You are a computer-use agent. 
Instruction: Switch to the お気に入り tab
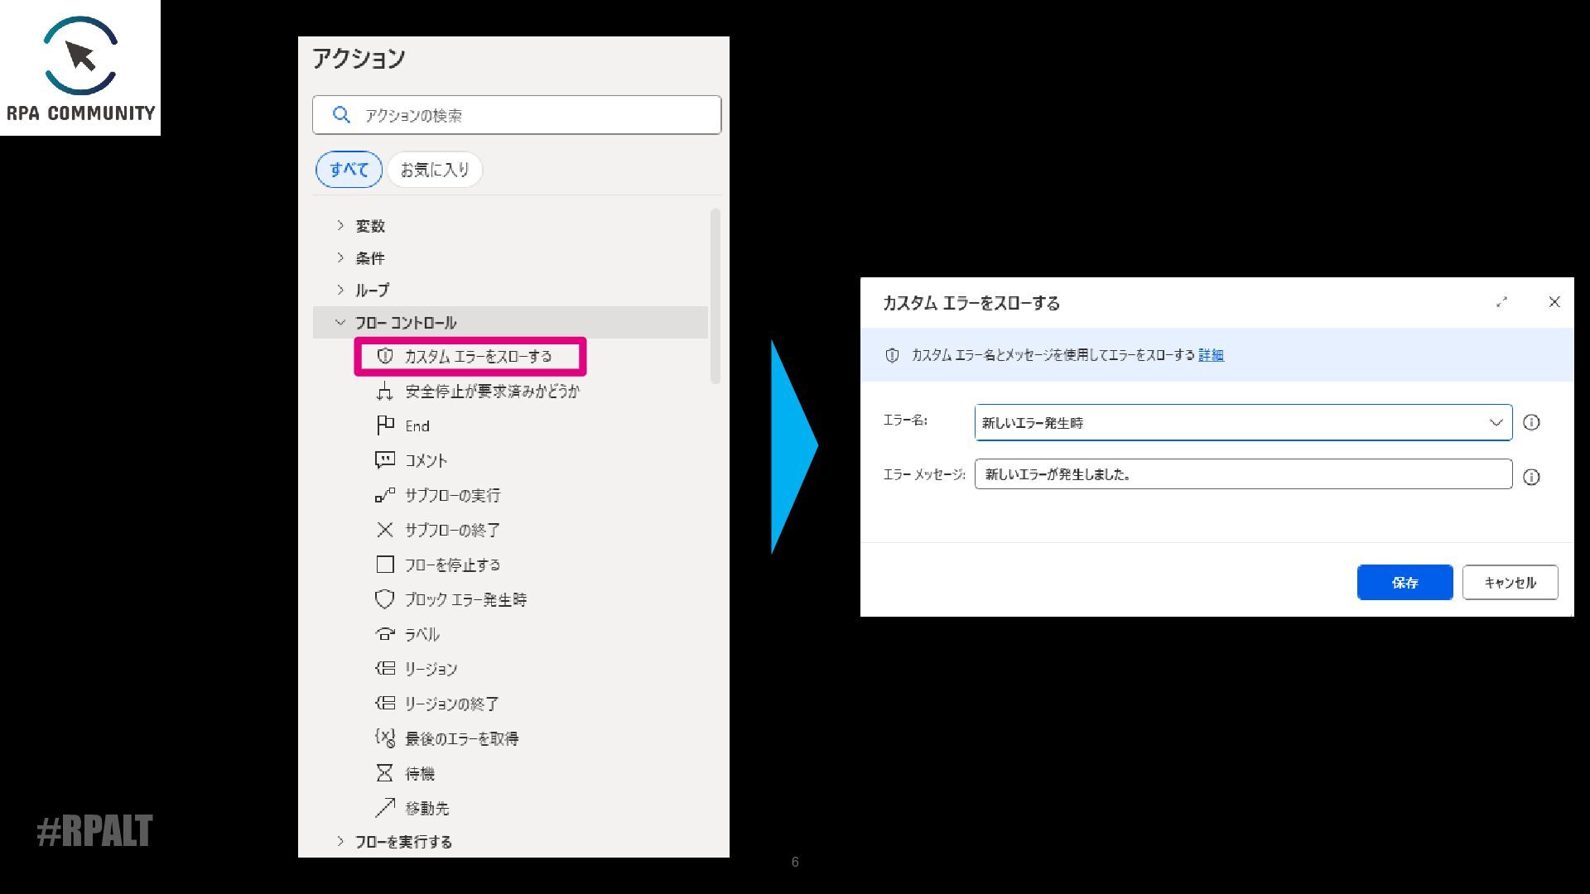coord(435,170)
